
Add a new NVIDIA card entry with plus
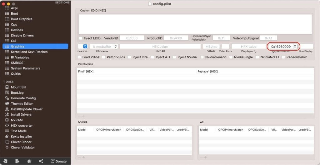(84, 157)
